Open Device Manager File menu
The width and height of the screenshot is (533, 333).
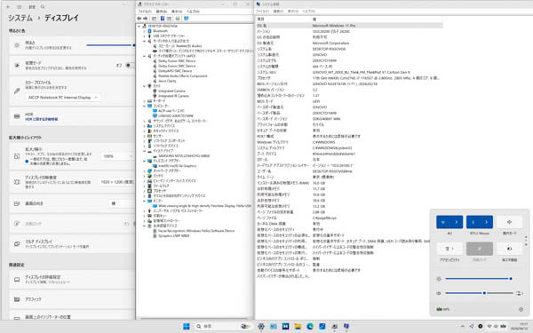145,12
